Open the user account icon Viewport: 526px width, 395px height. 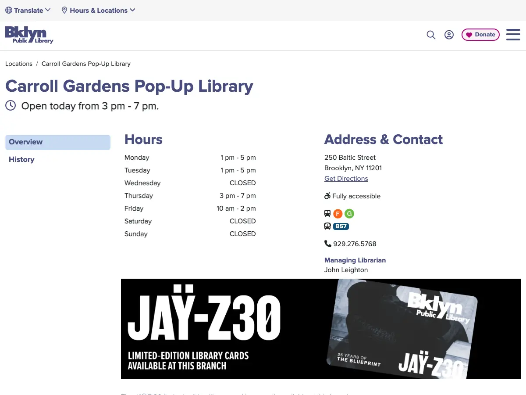click(449, 35)
